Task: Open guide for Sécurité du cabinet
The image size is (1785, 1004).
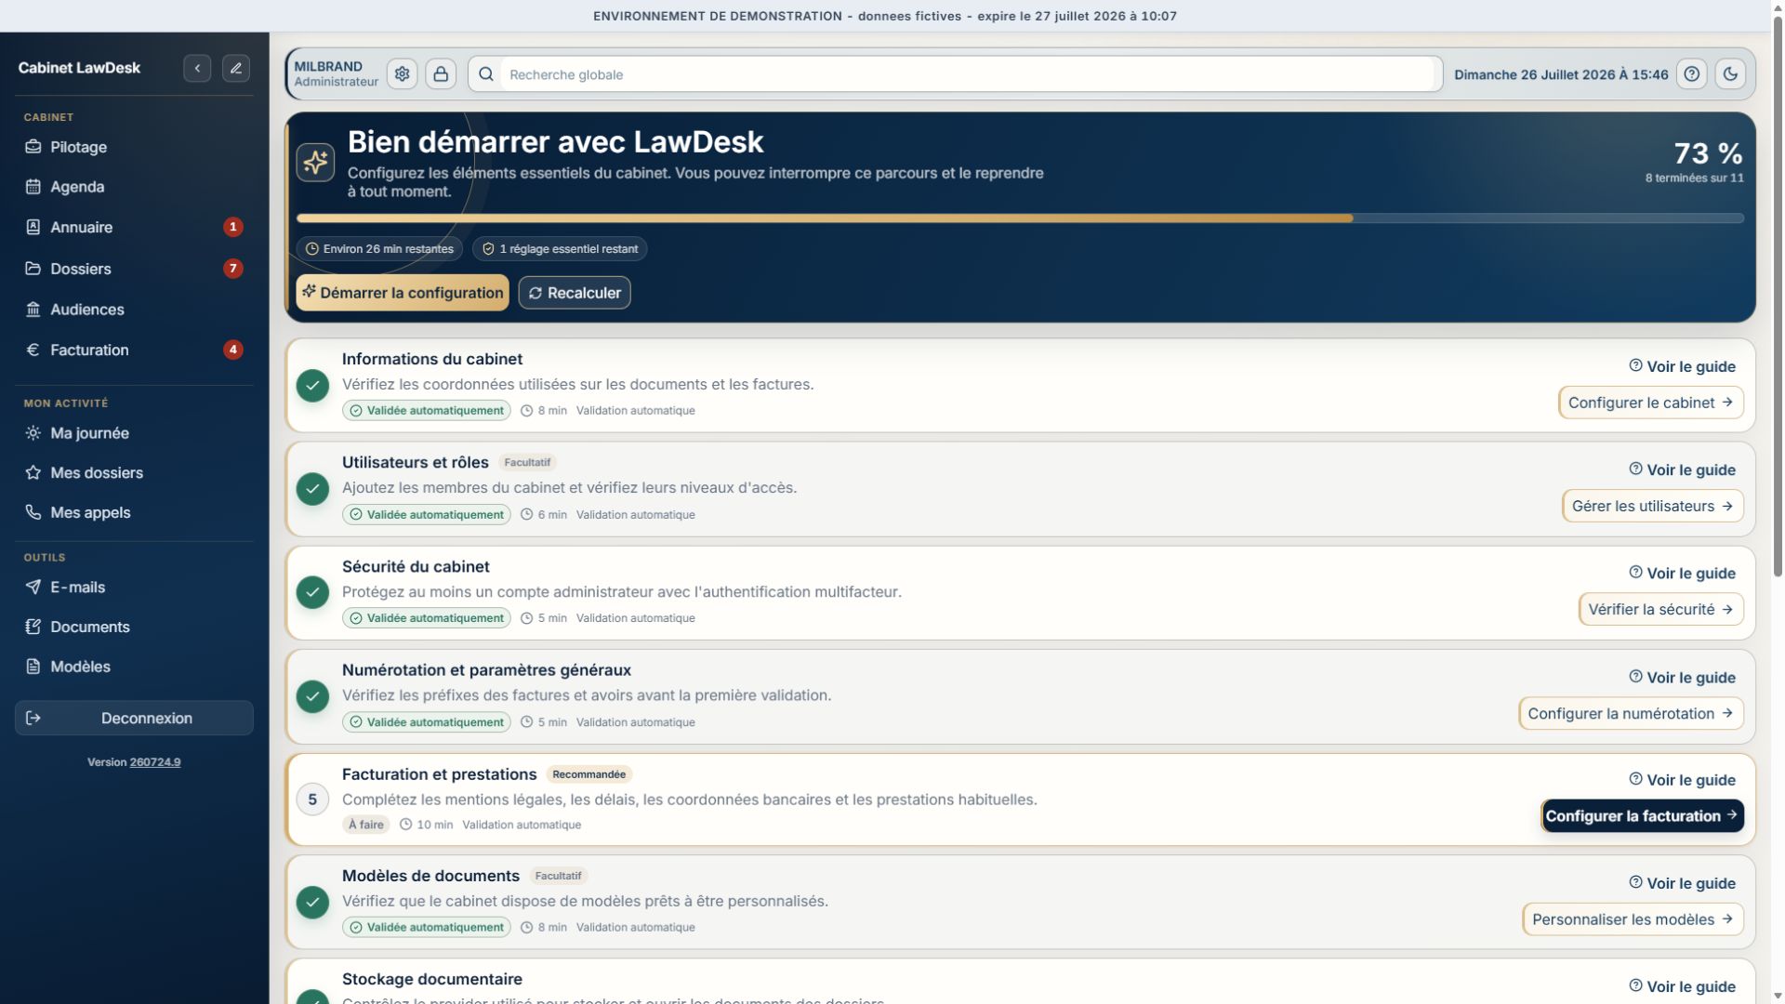Action: [1682, 573]
